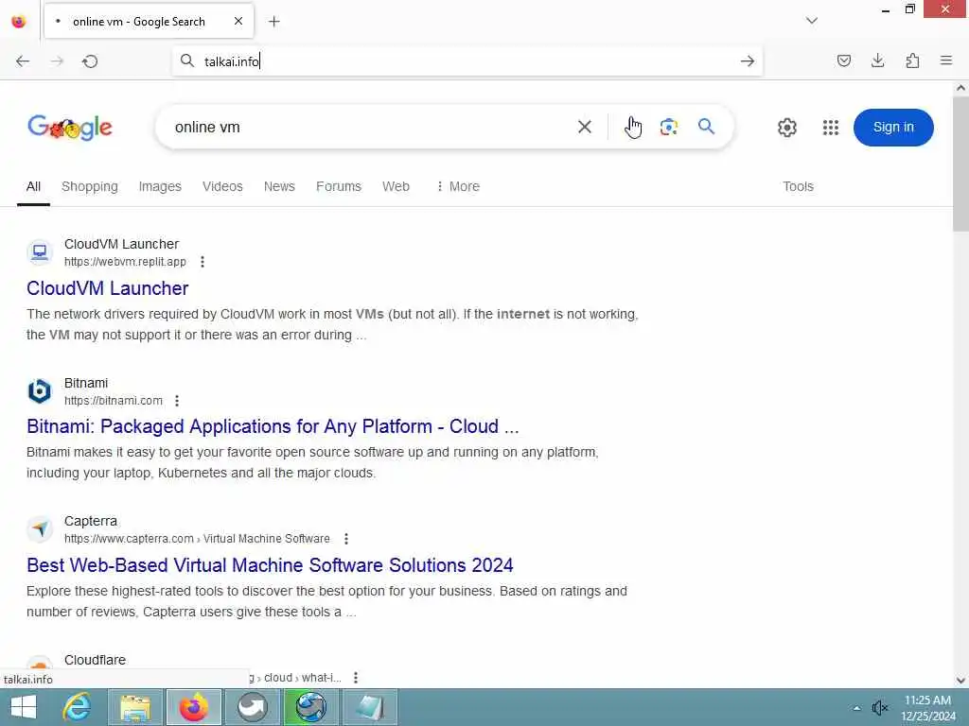Click the Google doodle logo
This screenshot has height=726, width=969.
[x=70, y=128]
